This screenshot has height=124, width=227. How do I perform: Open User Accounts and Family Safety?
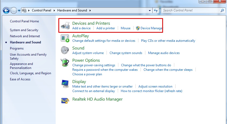coord(28,56)
